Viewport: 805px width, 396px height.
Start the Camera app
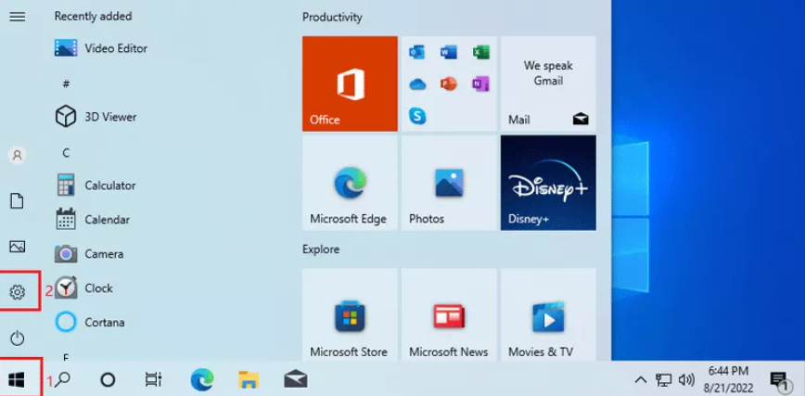tap(89, 254)
